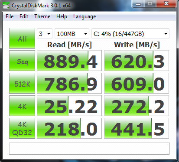
Task: Close the CrystalDiskMark window
Action: (166, 4)
